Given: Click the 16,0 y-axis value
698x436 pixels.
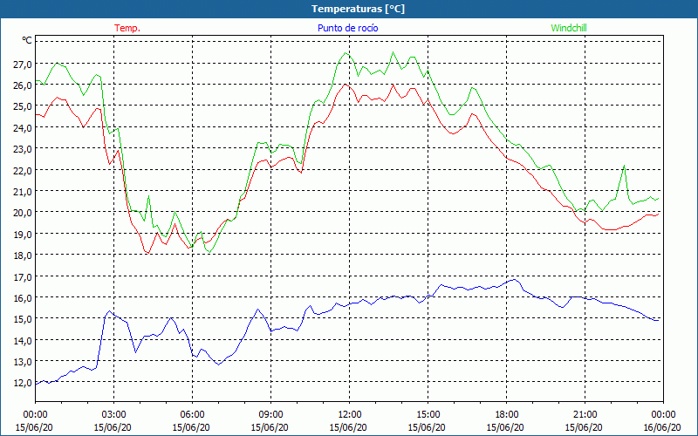Looking at the screenshot, I should coord(22,298).
